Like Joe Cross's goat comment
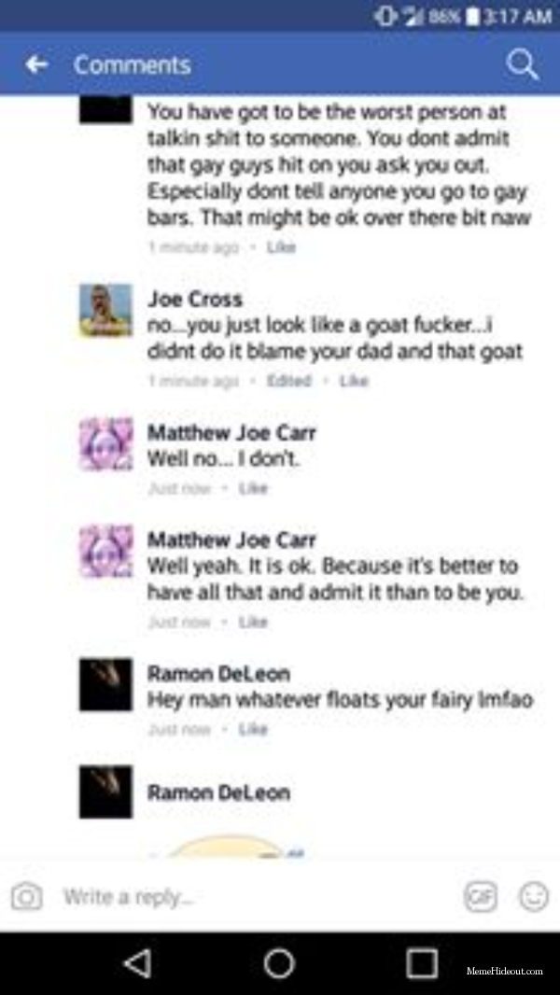 click(355, 381)
